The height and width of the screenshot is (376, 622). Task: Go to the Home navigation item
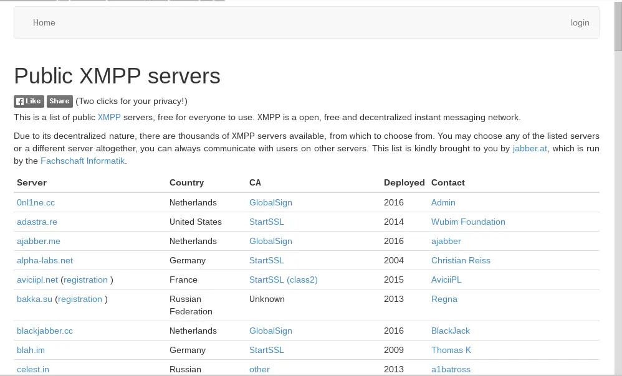(x=44, y=22)
